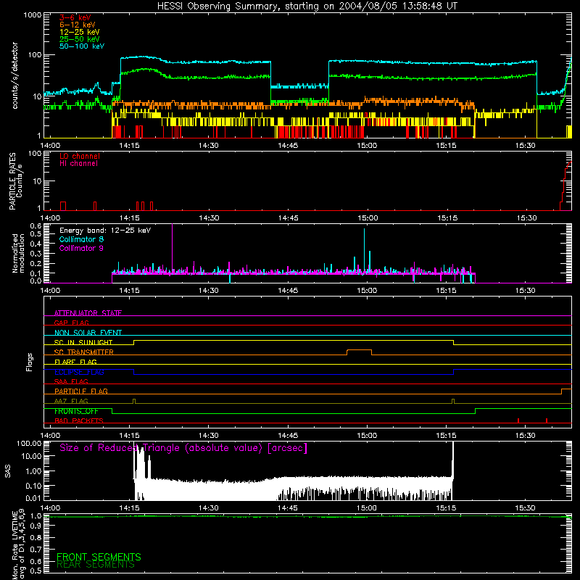Select the 25-50 keV legend label

click(x=80, y=39)
